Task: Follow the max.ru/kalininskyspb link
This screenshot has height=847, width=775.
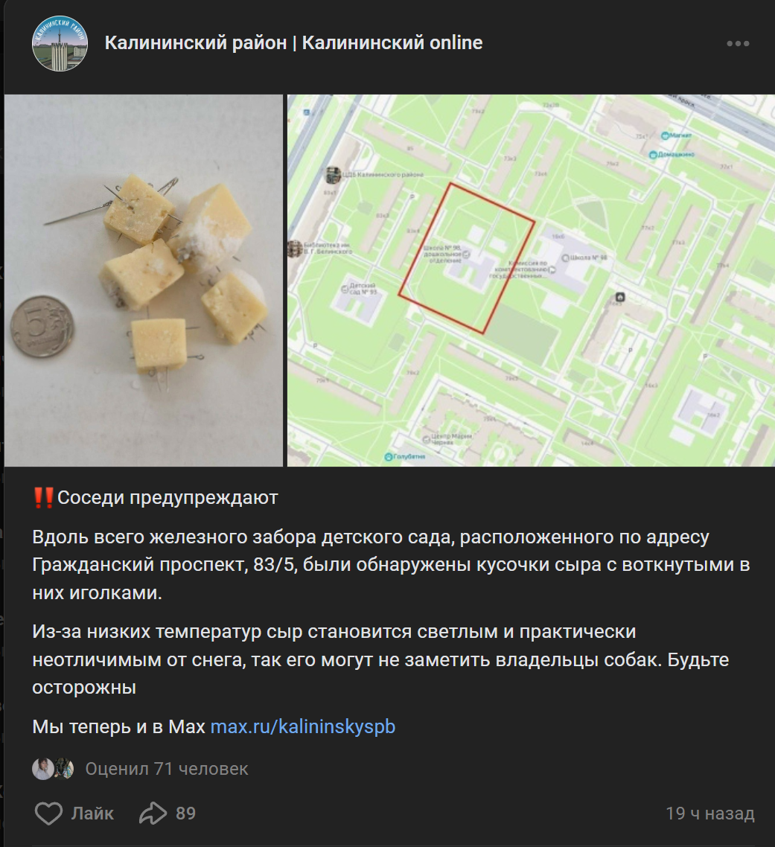Action: point(303,726)
